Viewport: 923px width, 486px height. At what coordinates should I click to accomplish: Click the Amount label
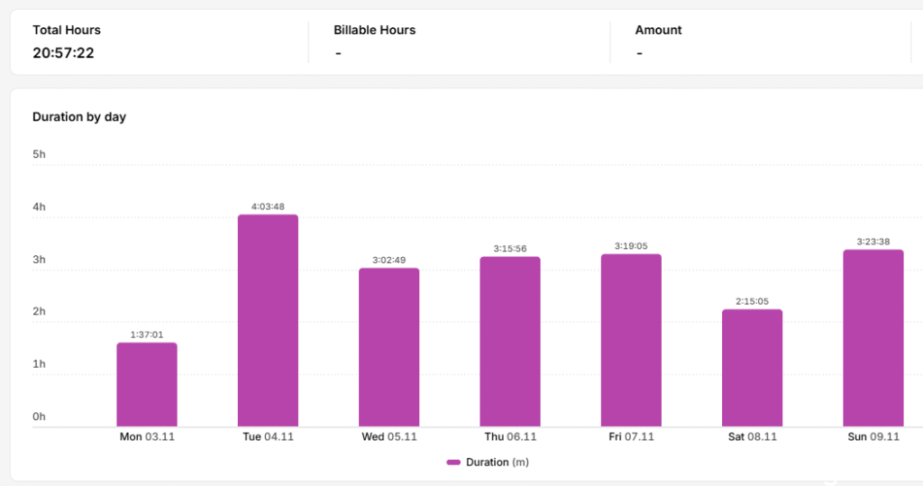[658, 30]
